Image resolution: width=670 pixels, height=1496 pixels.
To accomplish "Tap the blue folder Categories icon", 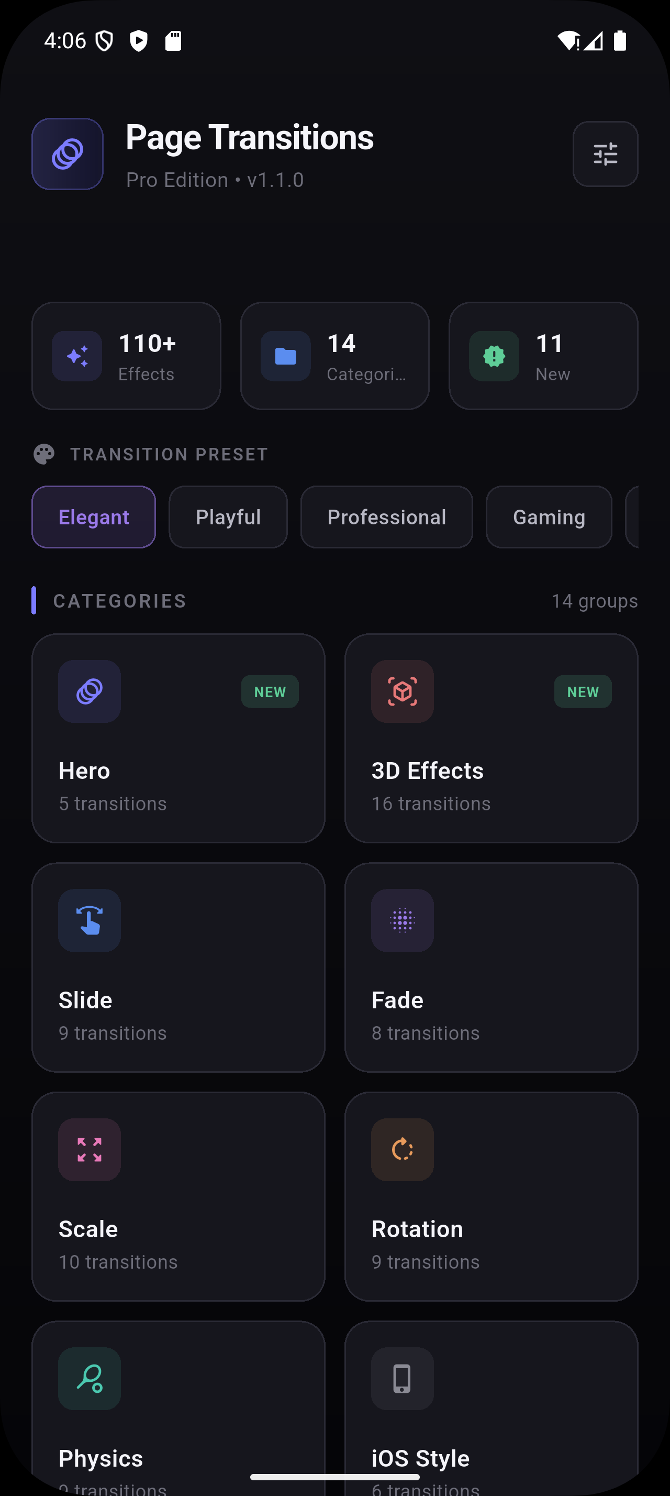I will click(285, 356).
